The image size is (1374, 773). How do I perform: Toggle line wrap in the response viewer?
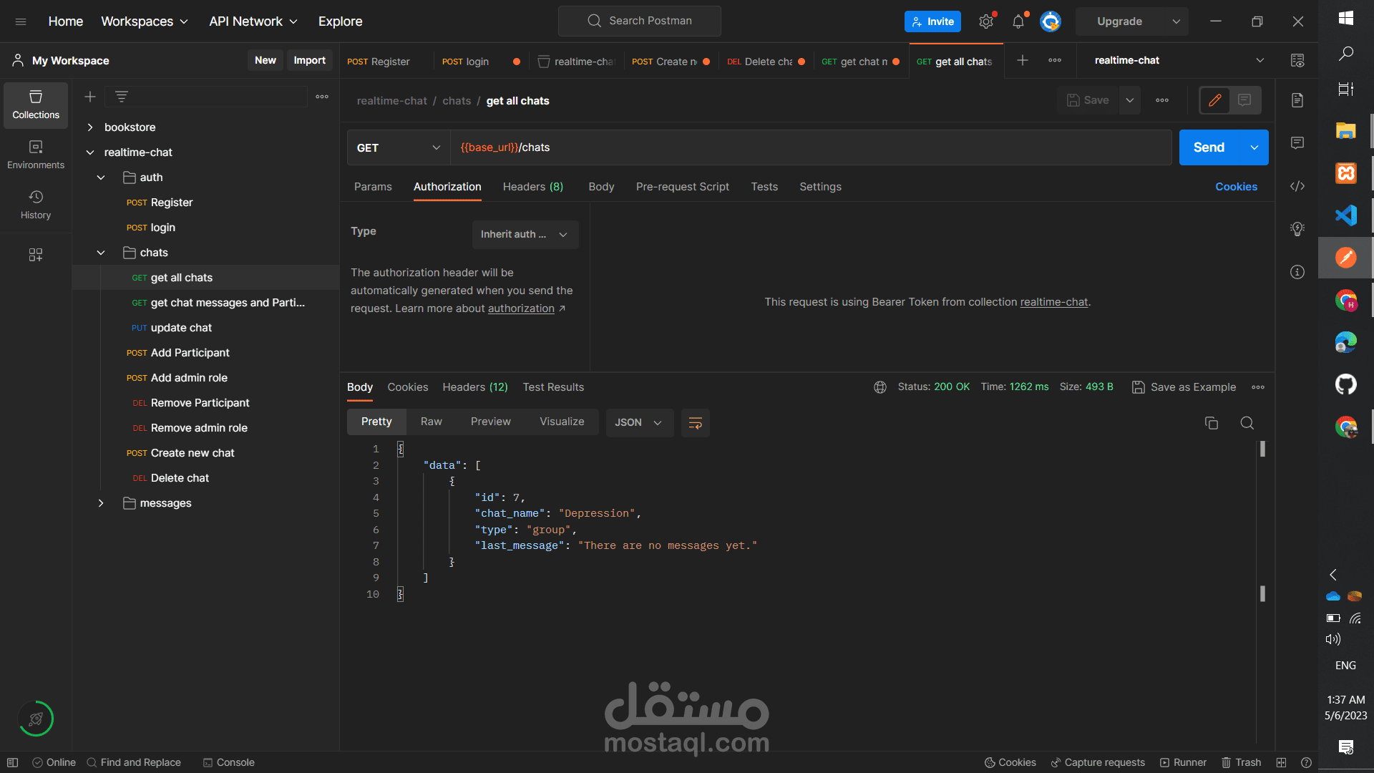tap(695, 423)
